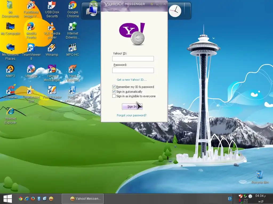Image resolution: width=273 pixels, height=204 pixels.
Task: Open the My Computer desktop icon
Action: tap(10, 29)
